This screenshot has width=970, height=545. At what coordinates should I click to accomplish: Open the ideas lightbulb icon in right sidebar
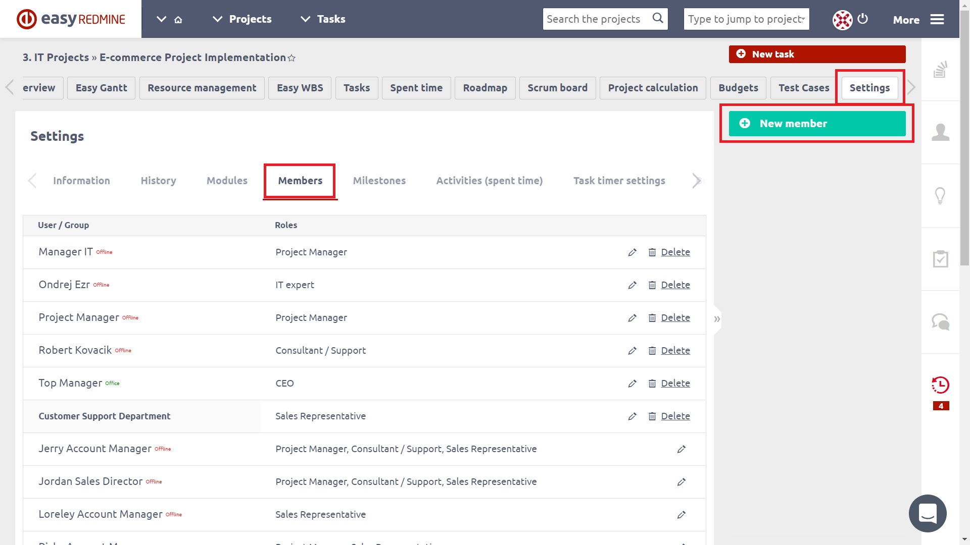pos(940,196)
